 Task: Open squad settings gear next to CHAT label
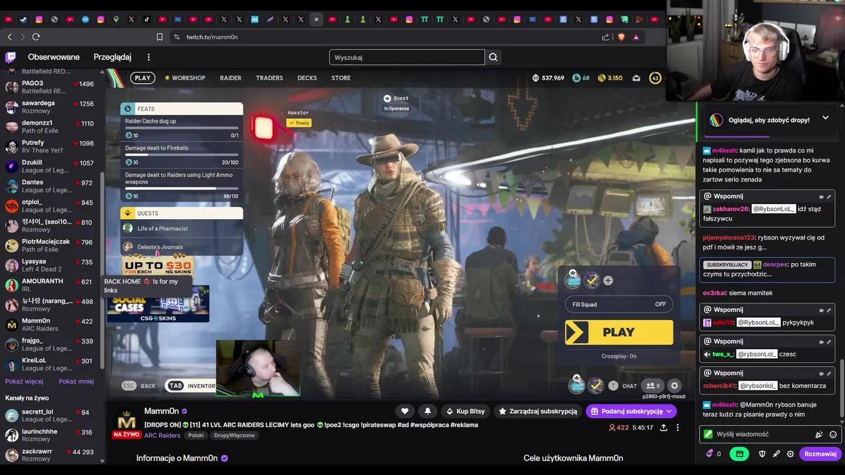pos(674,386)
